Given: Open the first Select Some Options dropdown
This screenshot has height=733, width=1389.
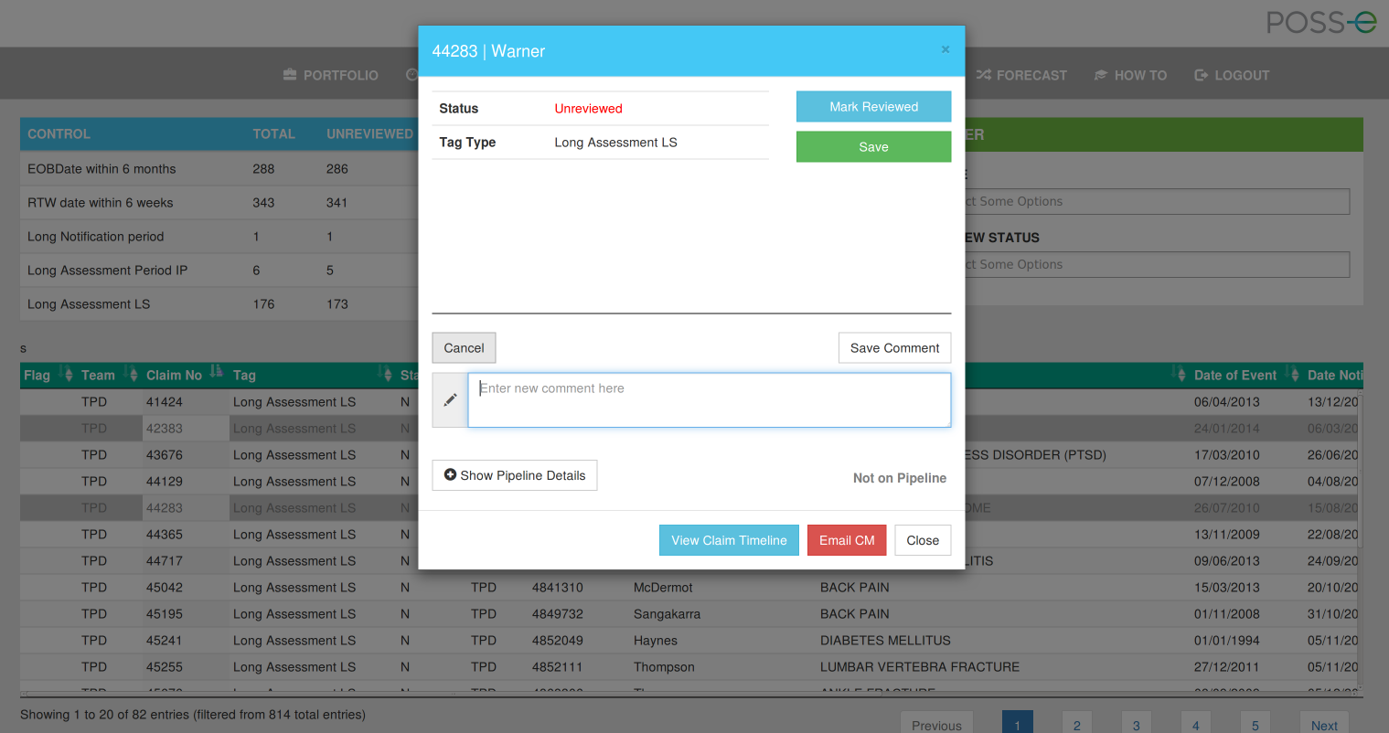Looking at the screenshot, I should click(x=1157, y=201).
